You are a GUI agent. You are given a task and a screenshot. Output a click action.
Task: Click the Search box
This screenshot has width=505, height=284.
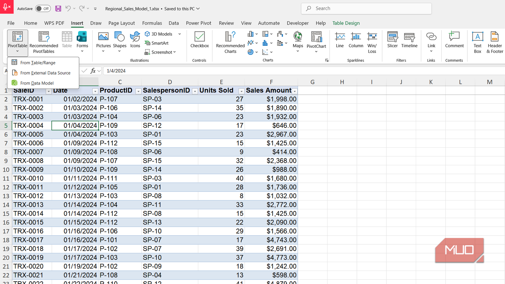point(366,8)
